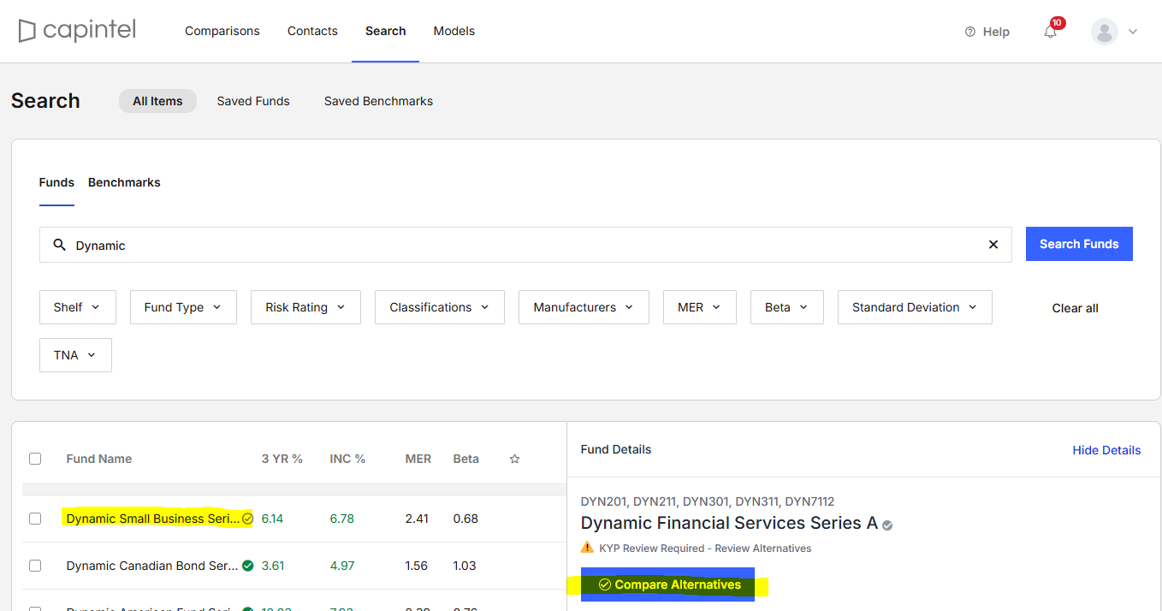
Task: Click the verified badge beside Dynamic Financial Services
Action: (x=887, y=525)
